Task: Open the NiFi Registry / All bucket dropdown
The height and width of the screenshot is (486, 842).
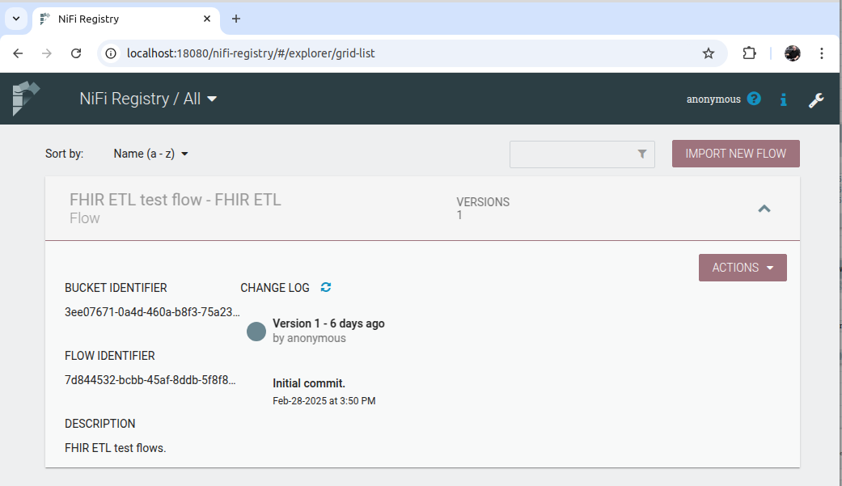Action: click(148, 99)
